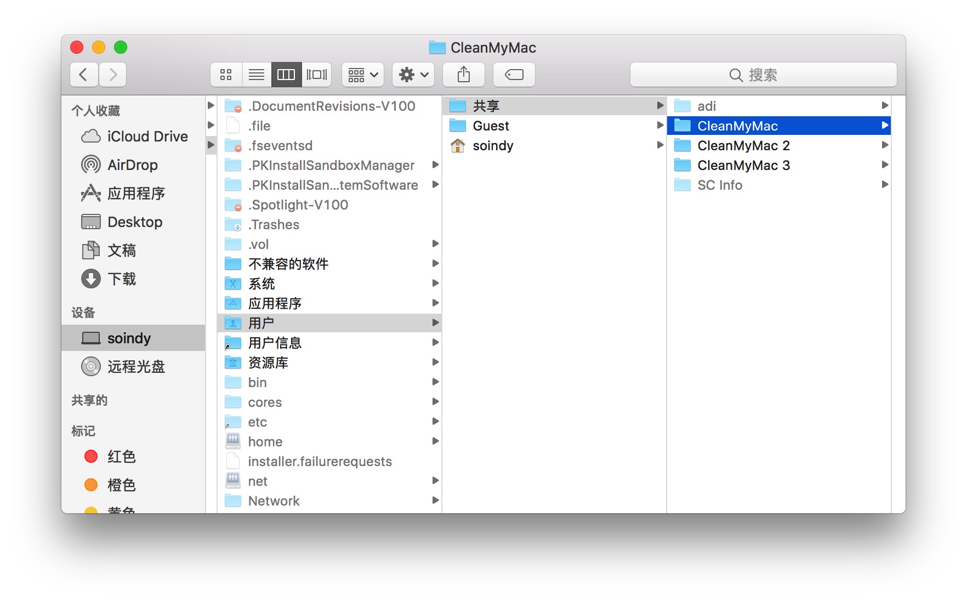Select the etc alias folder

(x=329, y=422)
